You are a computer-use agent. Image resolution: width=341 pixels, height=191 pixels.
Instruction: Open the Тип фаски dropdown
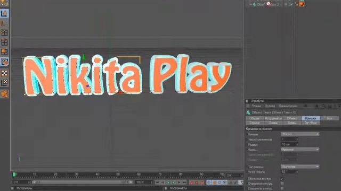pyautogui.click(x=300, y=167)
